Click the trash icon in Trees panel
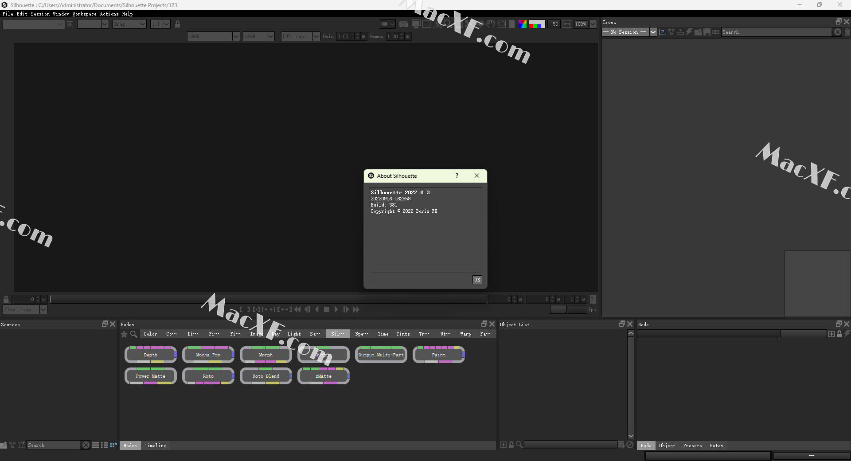 point(847,32)
